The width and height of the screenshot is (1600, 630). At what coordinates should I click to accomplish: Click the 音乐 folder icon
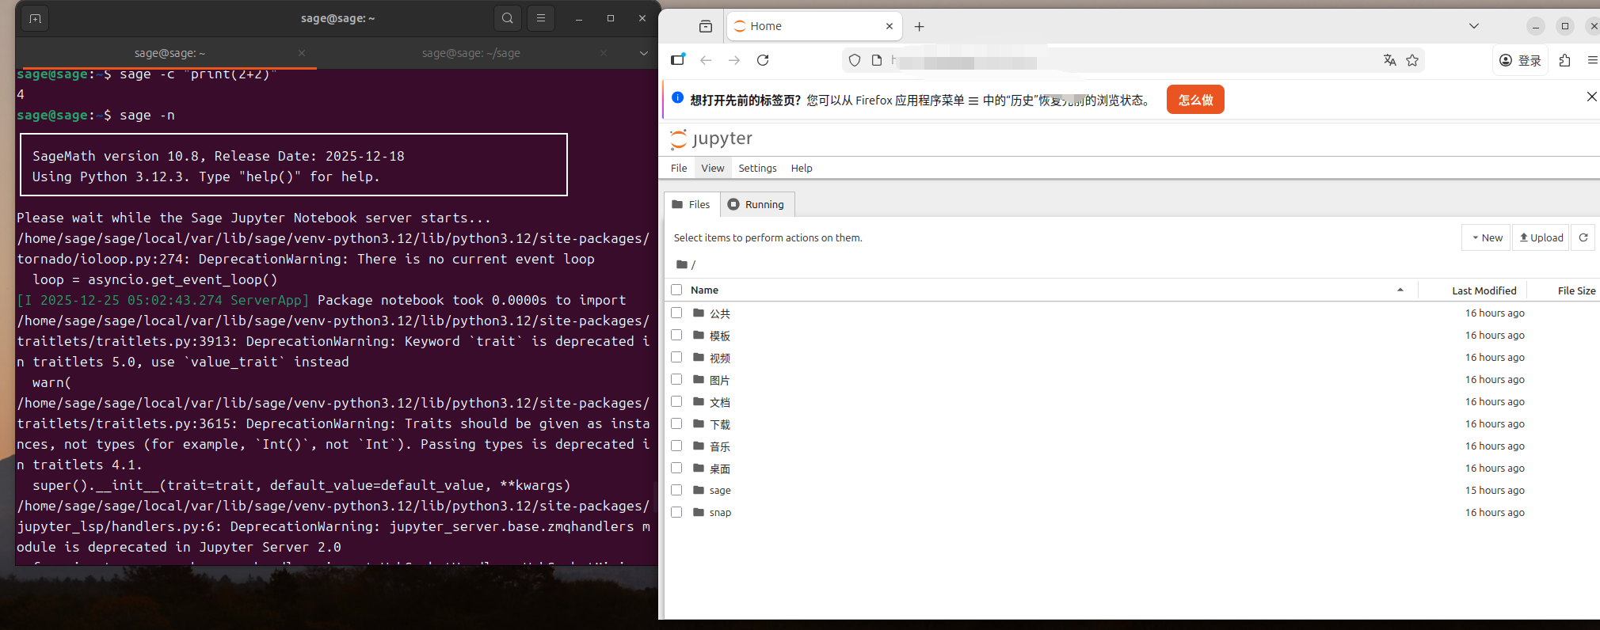click(699, 446)
